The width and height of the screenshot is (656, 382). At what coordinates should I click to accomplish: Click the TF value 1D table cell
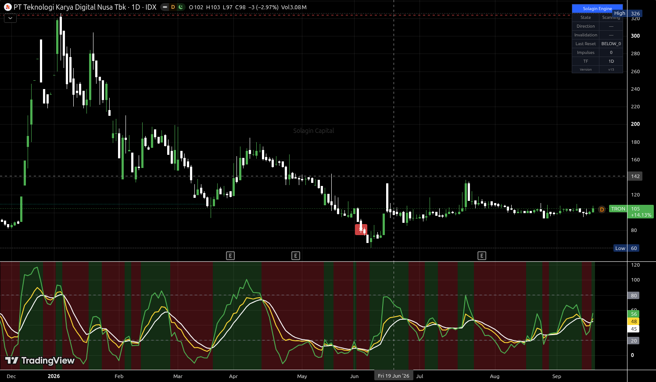[x=611, y=61]
